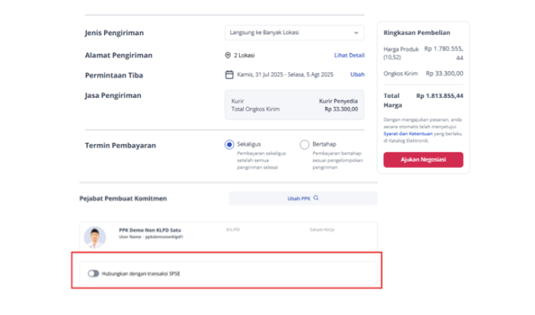Click the PPK Demo Non KLPD Satu avatar
Image resolution: width=535 pixels, height=315 pixels.
pos(95,237)
